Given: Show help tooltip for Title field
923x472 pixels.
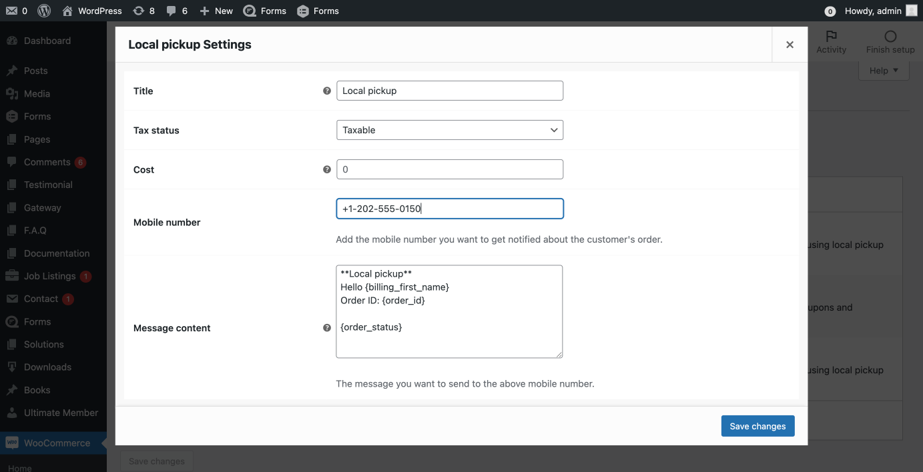Looking at the screenshot, I should (327, 91).
